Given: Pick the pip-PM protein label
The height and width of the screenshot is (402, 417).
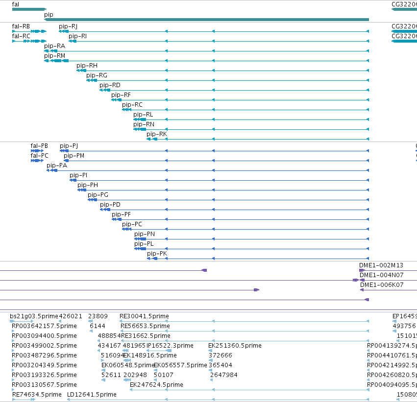Looking at the screenshot, I should pyautogui.click(x=74, y=156).
